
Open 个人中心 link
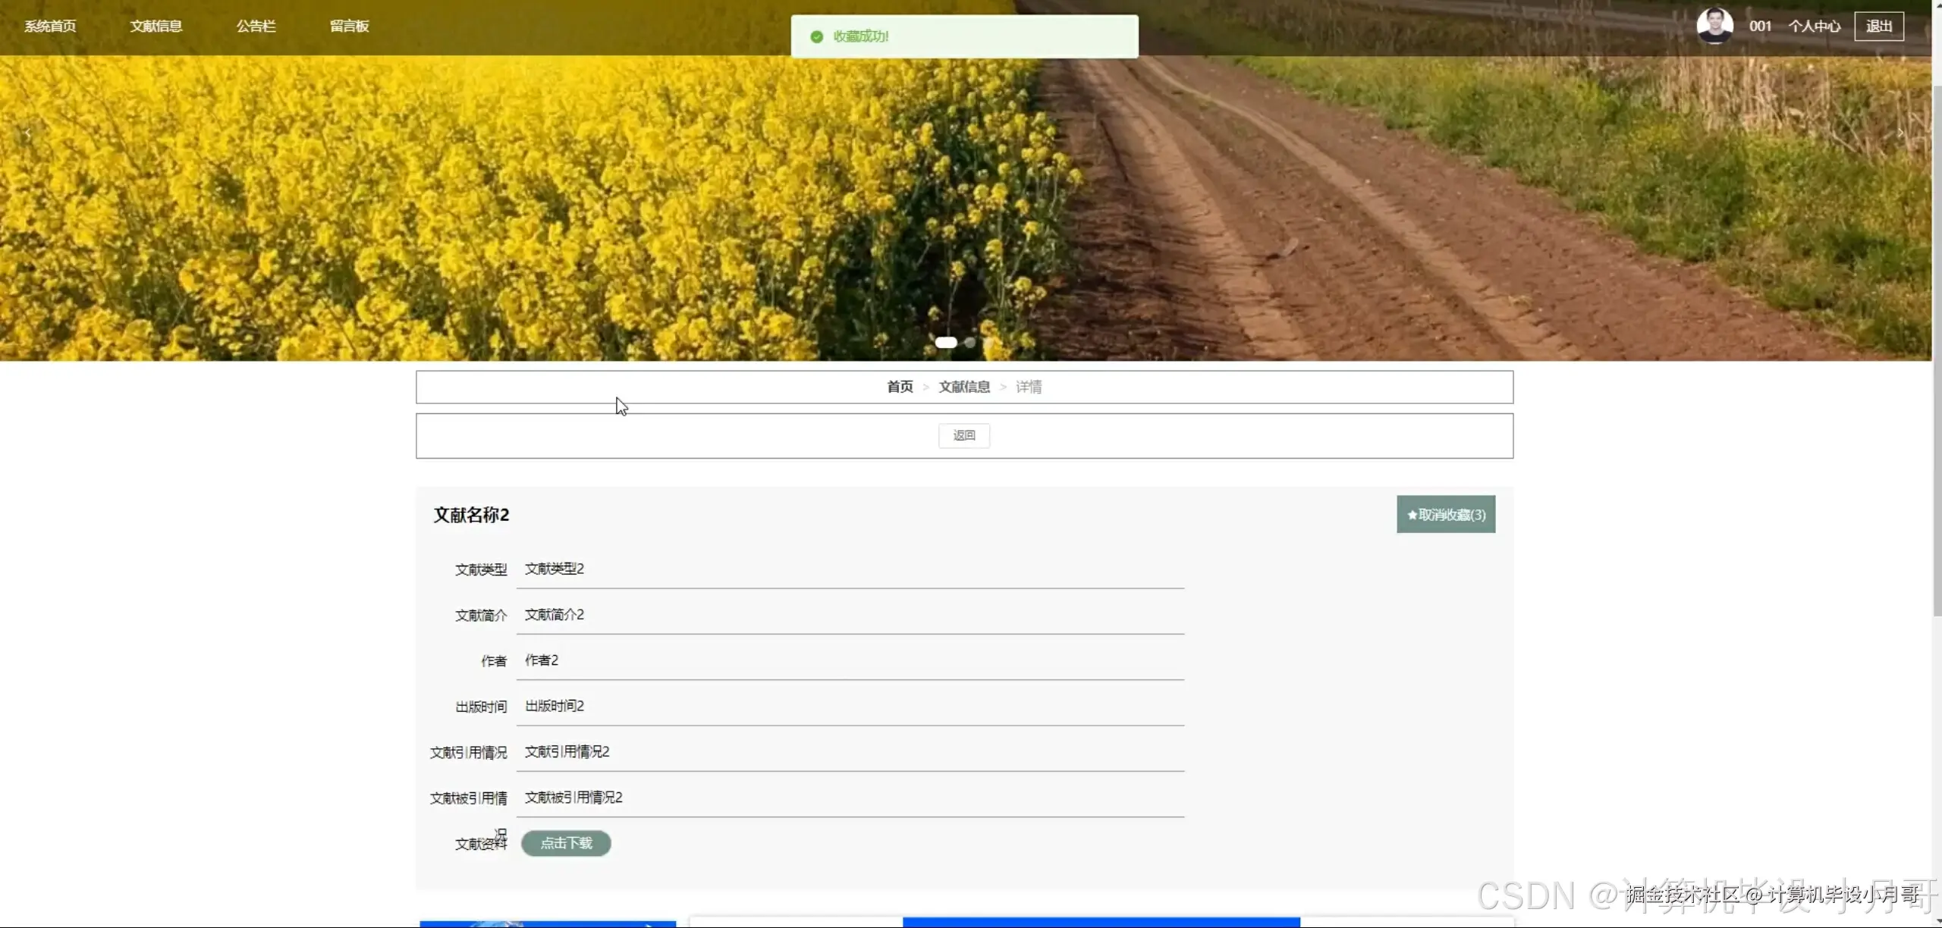click(x=1814, y=27)
